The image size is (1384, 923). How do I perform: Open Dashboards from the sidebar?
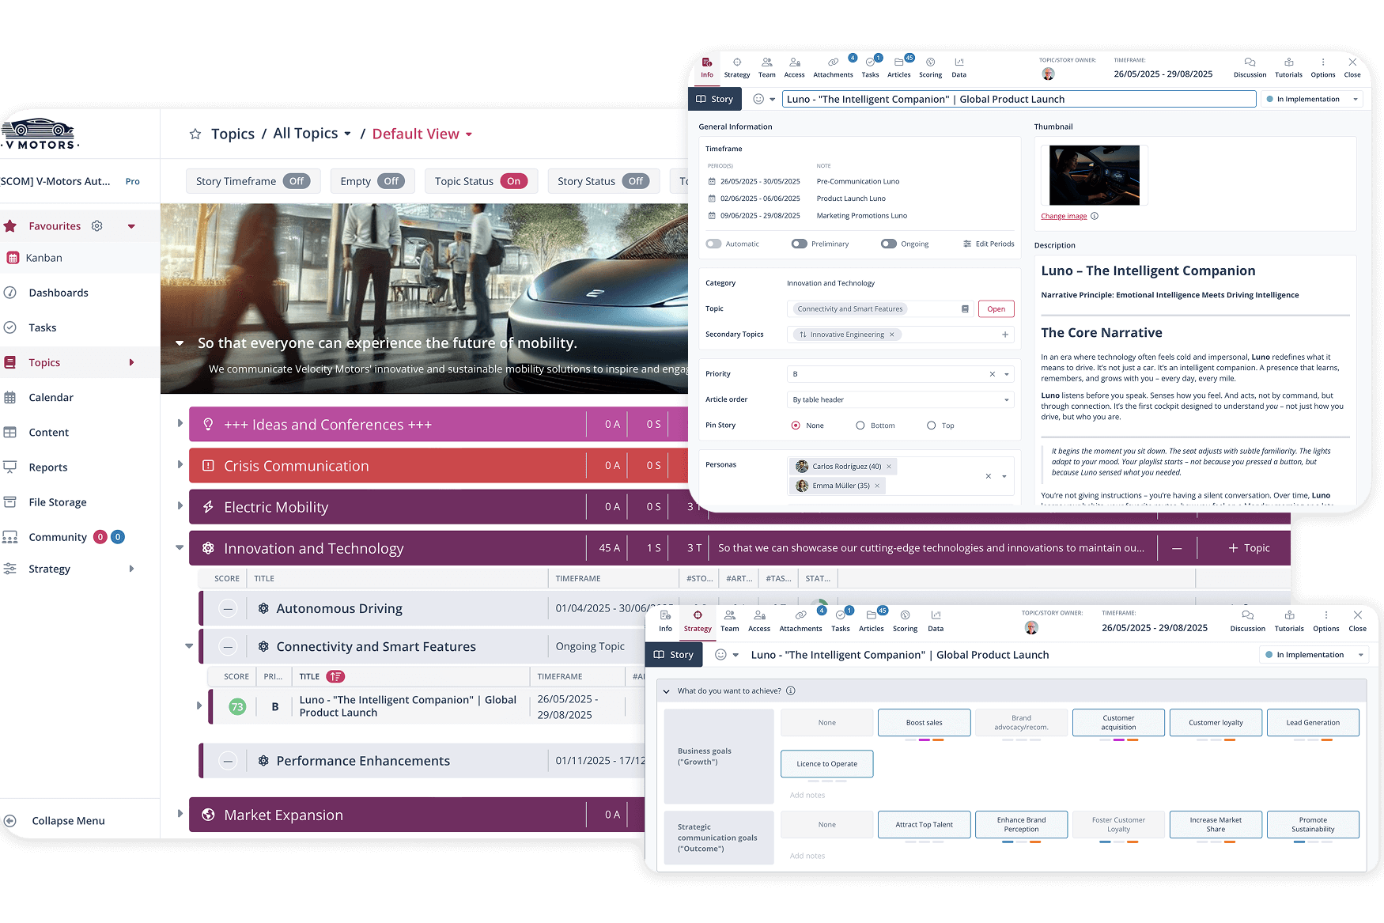pos(59,293)
